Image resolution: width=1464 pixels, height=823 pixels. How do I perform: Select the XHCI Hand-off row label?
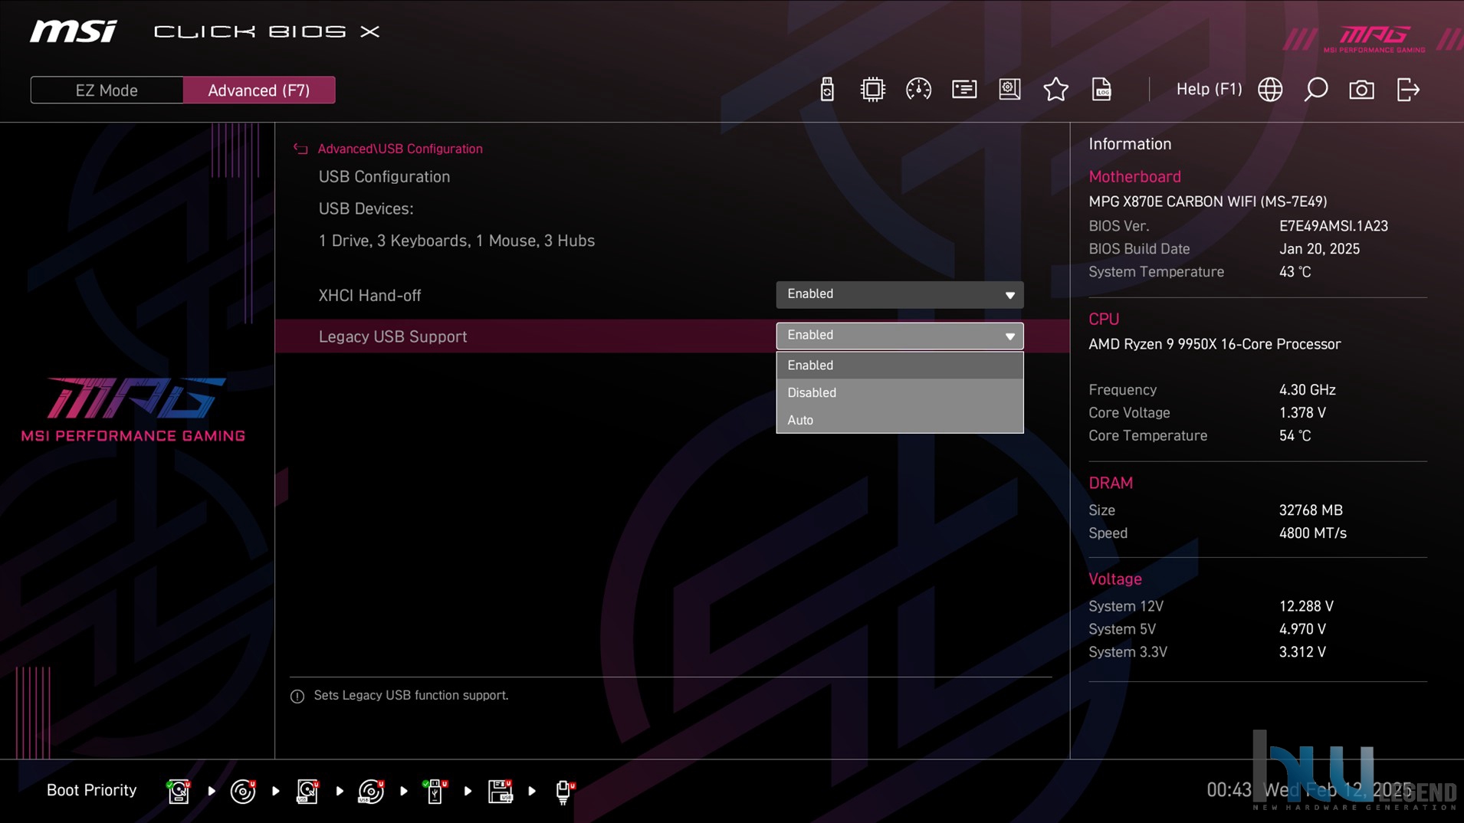369,295
